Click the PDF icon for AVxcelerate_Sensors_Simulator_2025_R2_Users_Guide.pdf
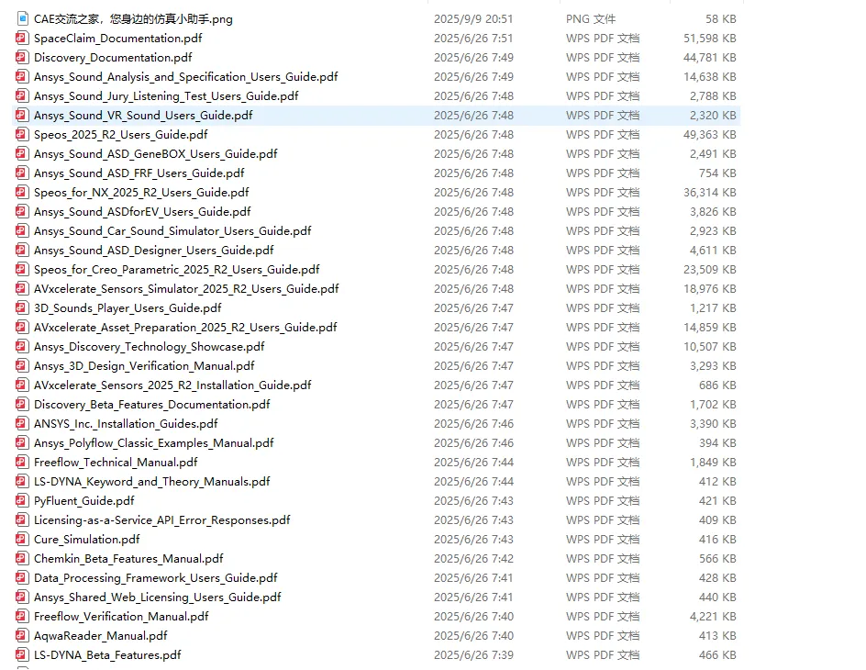The image size is (866, 670). coord(22,289)
